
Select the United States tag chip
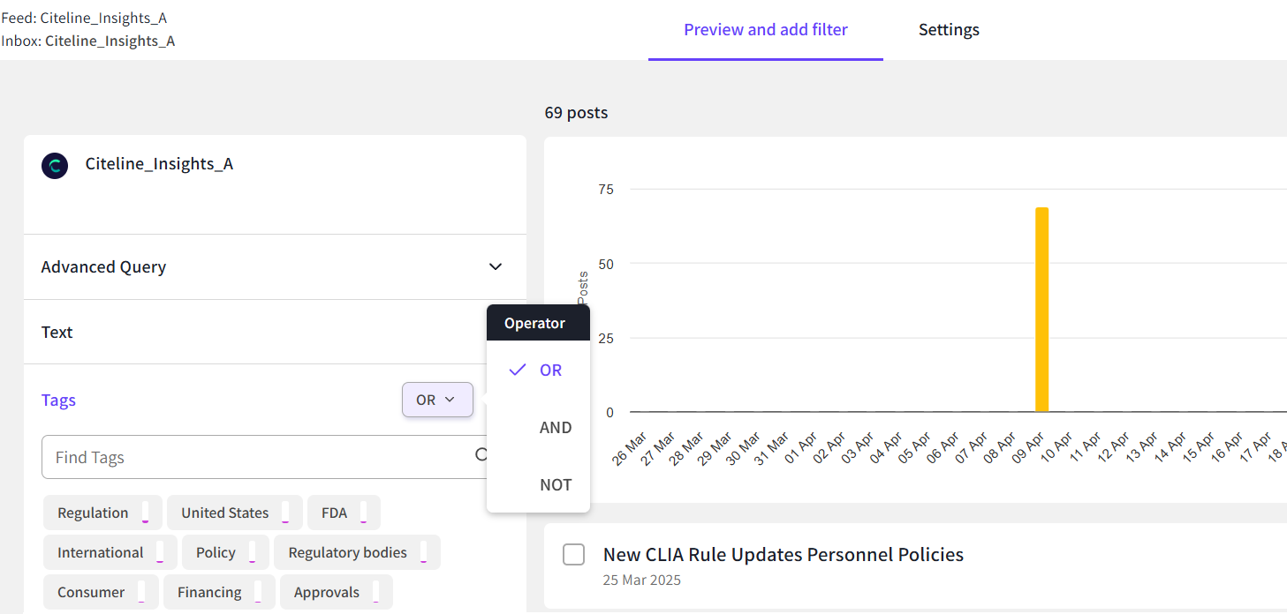225,513
